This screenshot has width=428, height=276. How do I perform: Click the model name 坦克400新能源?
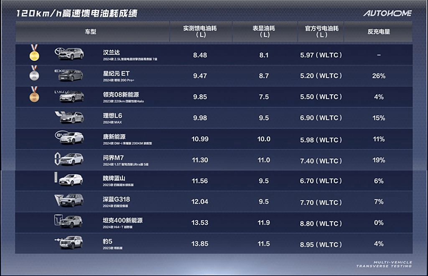coord(122,220)
